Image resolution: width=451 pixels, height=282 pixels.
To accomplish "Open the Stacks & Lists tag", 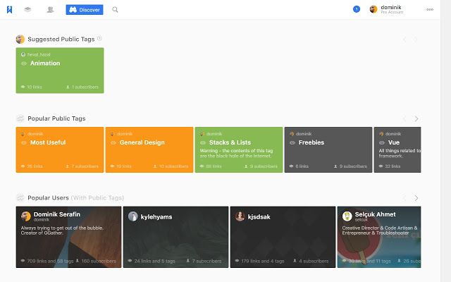I will [239, 150].
